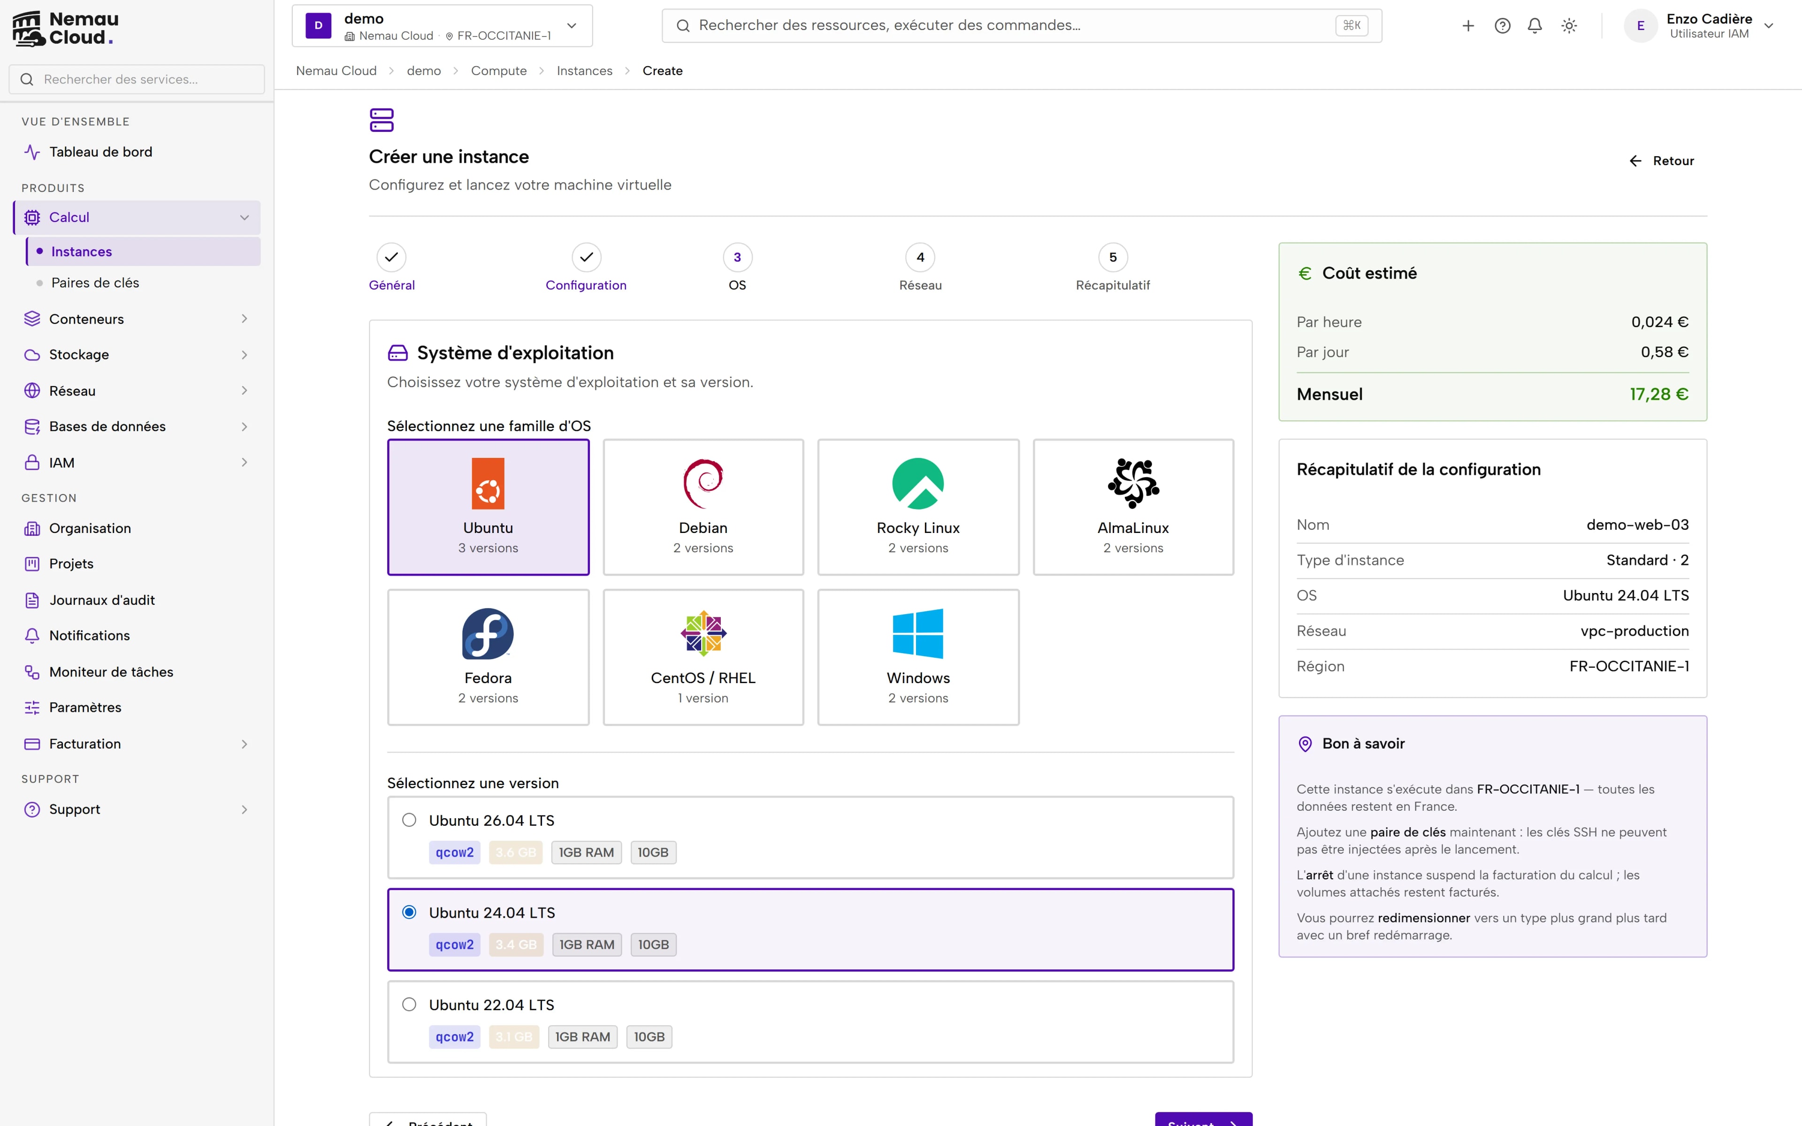Click the Nemau Cloud logo
Image resolution: width=1802 pixels, height=1126 pixels.
click(x=66, y=28)
